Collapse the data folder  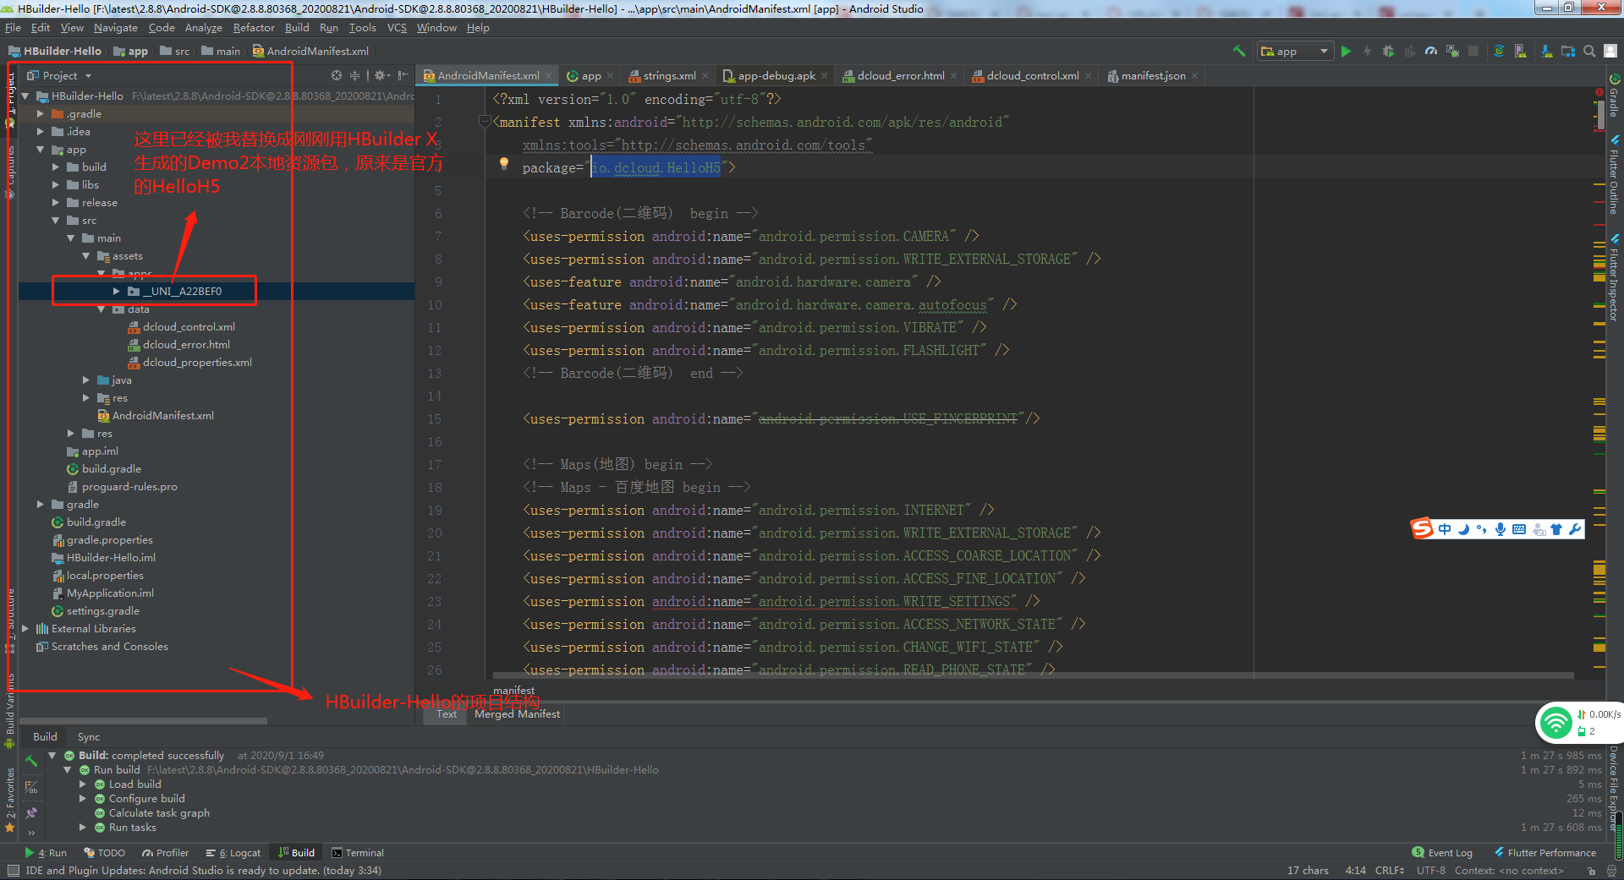101,309
